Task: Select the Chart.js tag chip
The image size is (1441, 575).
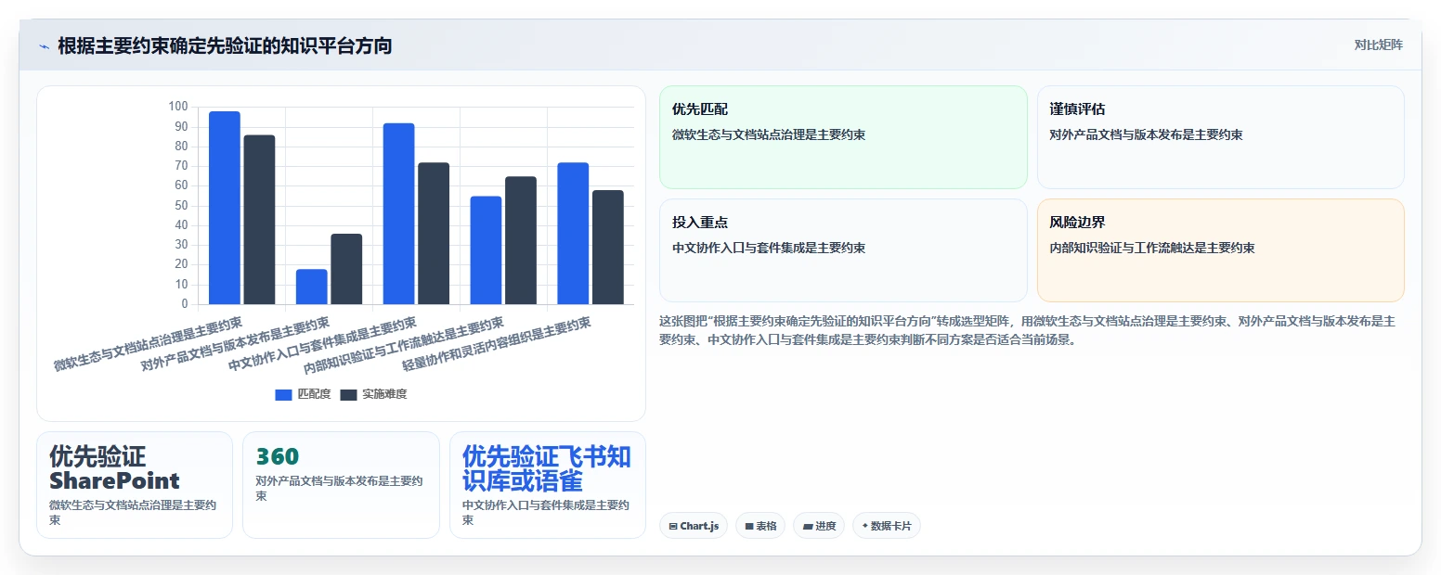Action: pos(694,526)
